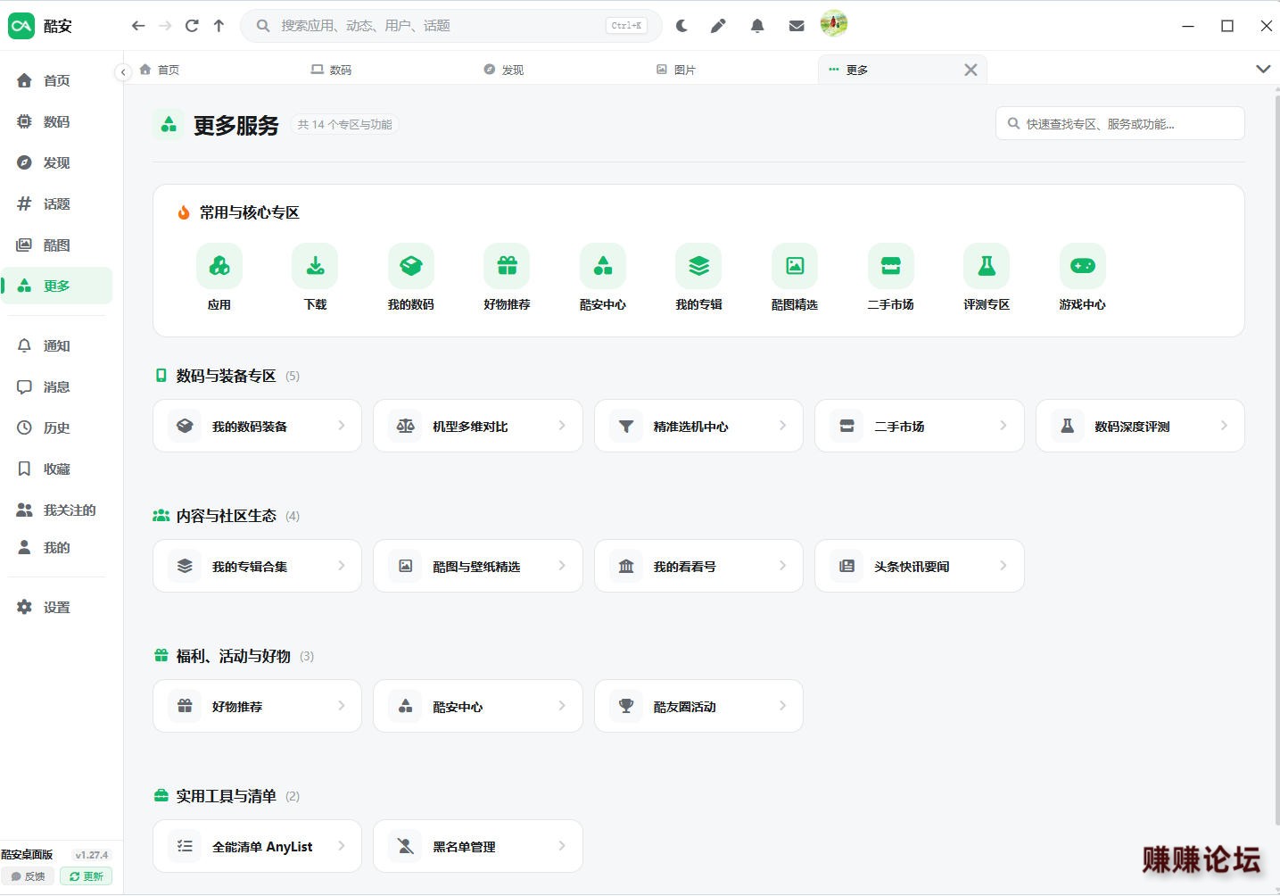The height and width of the screenshot is (896, 1280).
Task: Open the 我的专辑 layers icon
Action: (699, 266)
